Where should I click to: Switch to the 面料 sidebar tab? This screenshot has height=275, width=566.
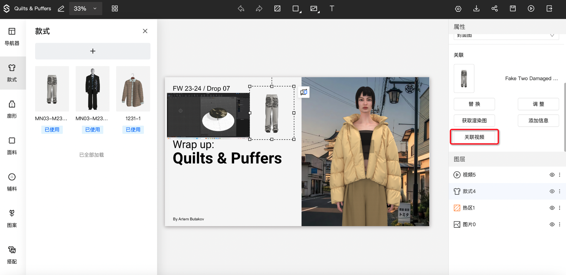tap(12, 145)
